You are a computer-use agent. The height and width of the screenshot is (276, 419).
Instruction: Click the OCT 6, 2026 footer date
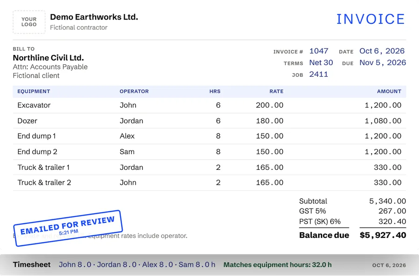(x=389, y=265)
